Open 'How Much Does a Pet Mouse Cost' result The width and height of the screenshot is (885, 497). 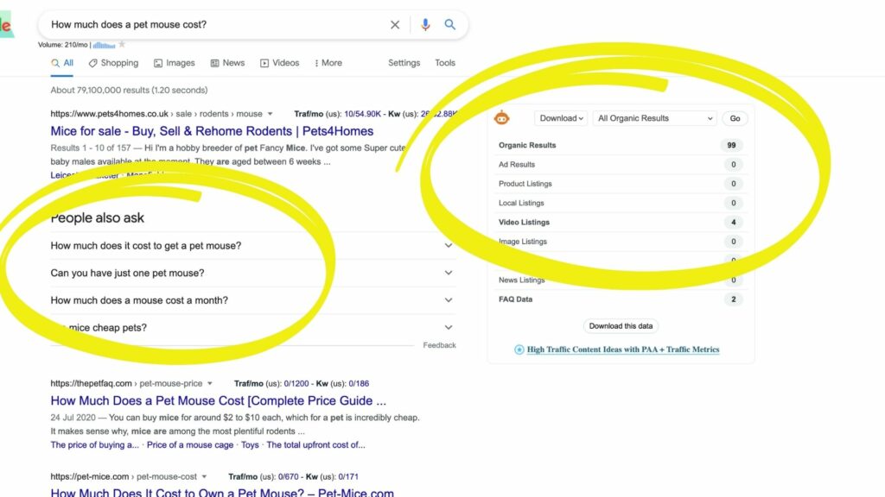tap(219, 400)
